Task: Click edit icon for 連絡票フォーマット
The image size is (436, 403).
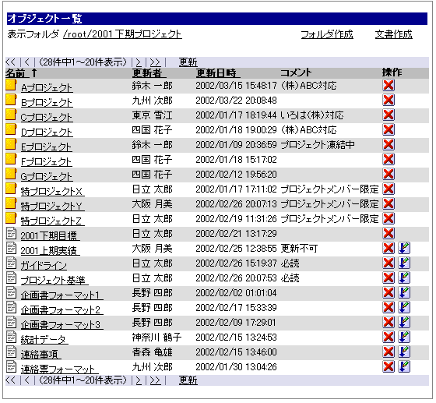Action: (x=404, y=367)
